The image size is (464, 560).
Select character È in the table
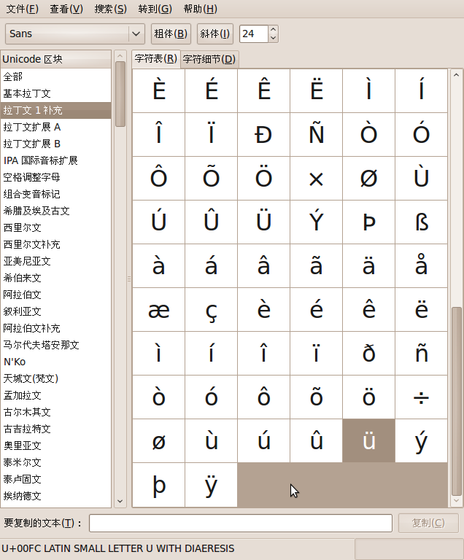(x=159, y=90)
